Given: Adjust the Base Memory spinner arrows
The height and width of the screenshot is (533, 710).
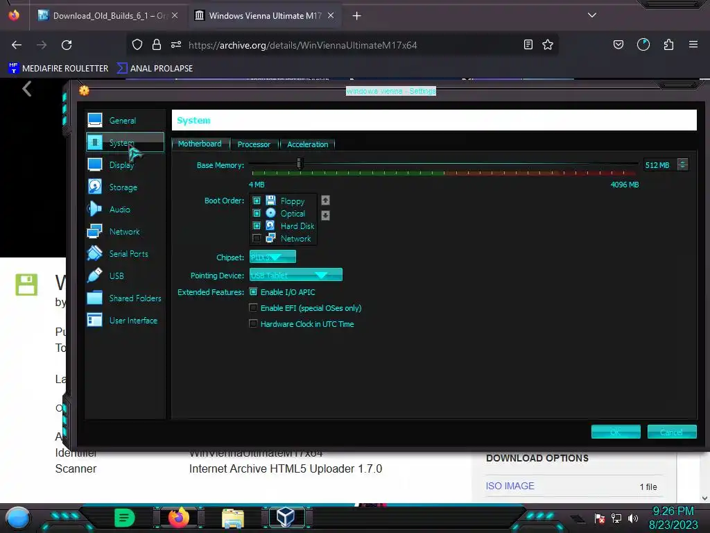Looking at the screenshot, I should (682, 164).
